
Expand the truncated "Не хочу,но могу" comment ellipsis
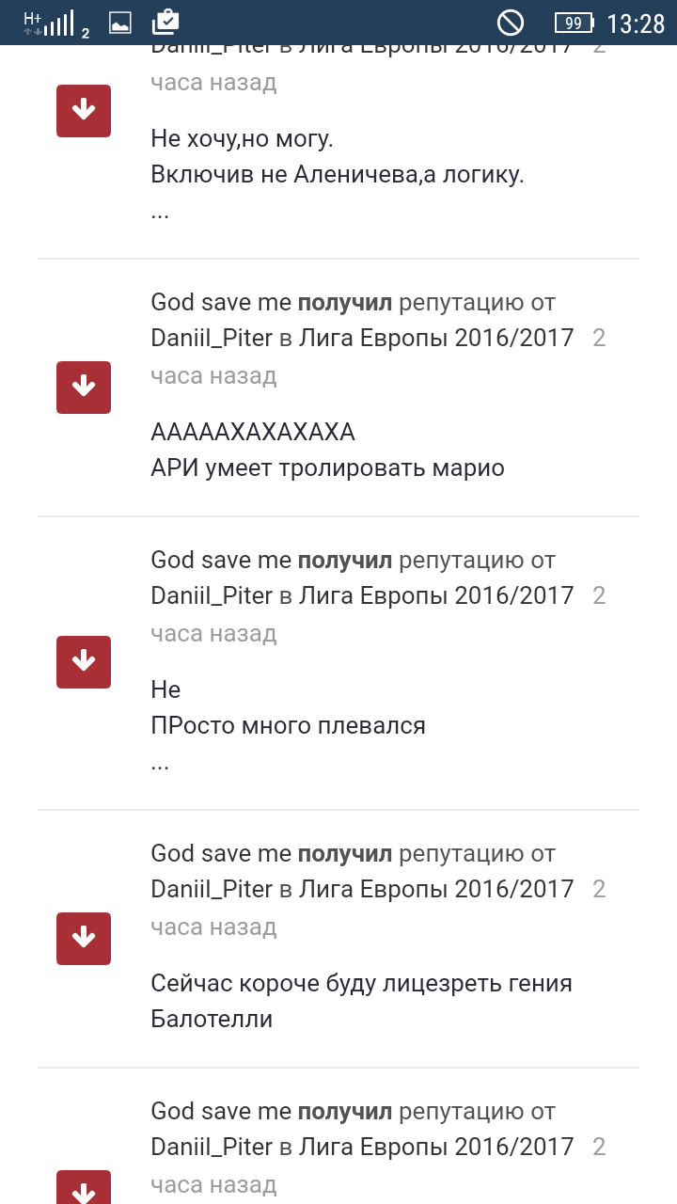tap(160, 213)
